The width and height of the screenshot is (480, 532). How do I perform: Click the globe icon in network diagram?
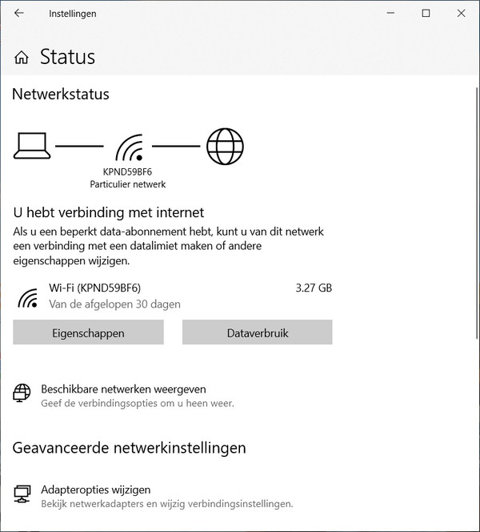coord(225,146)
